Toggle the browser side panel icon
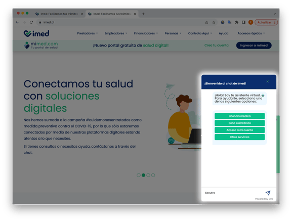The height and width of the screenshot is (221, 292). pos(243,22)
